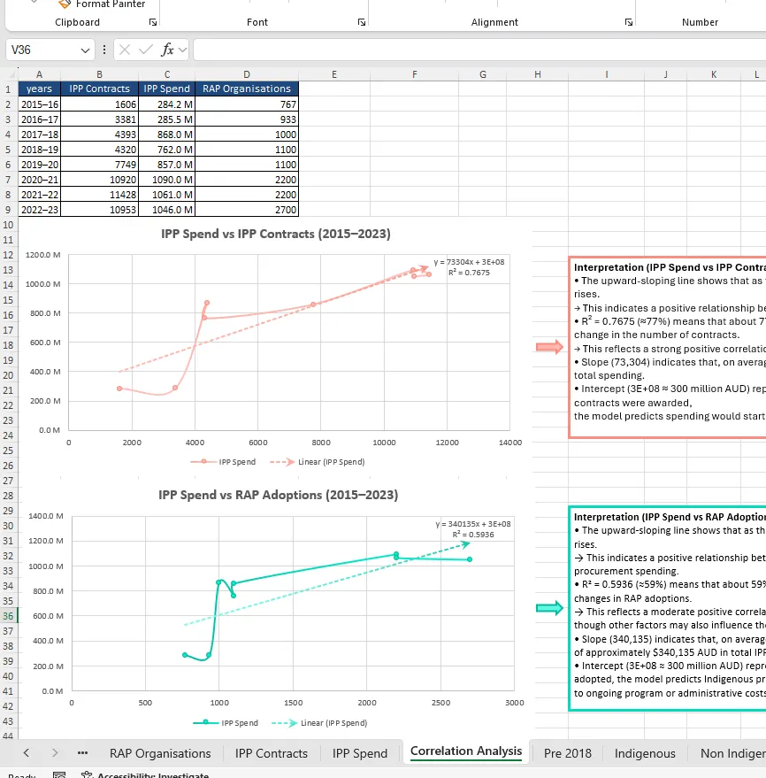Image resolution: width=766 pixels, height=778 pixels.
Task: Click the Accessibility Investigate status icon
Action: [x=88, y=774]
